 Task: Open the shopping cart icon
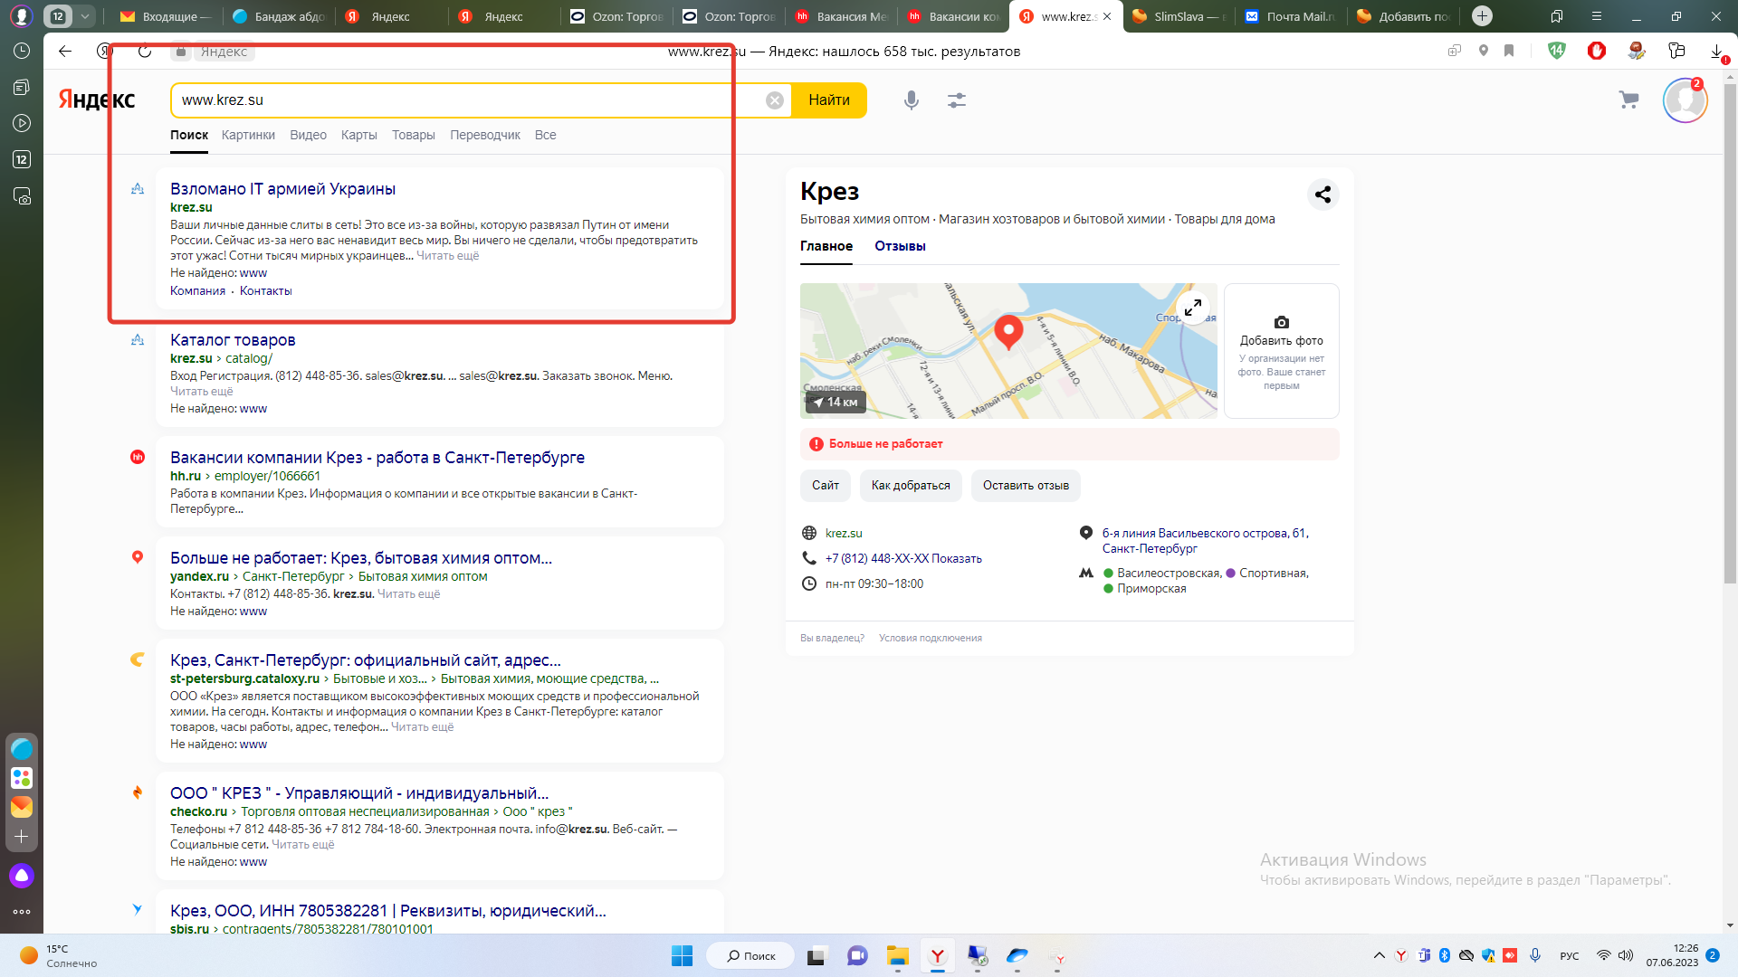[x=1628, y=100]
